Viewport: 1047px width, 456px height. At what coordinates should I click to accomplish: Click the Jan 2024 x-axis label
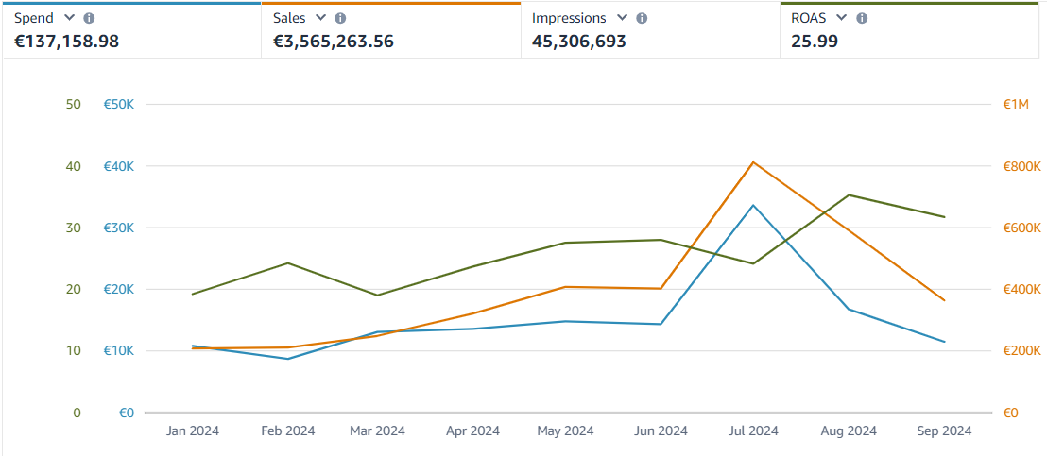[x=193, y=431]
